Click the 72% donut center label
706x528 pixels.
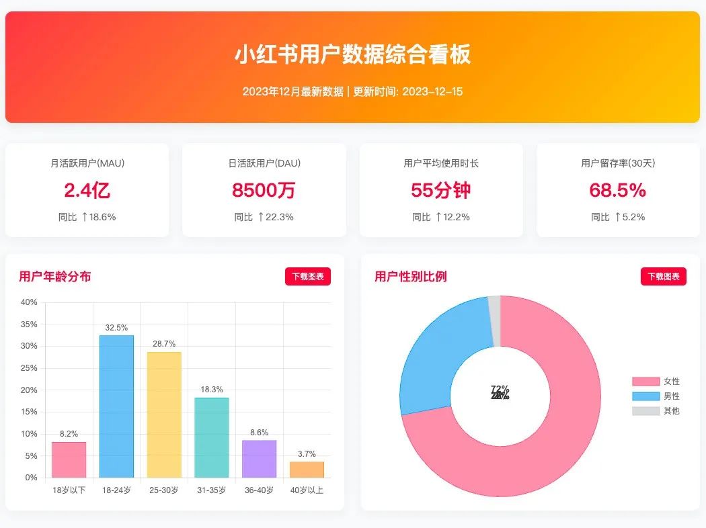500,388
